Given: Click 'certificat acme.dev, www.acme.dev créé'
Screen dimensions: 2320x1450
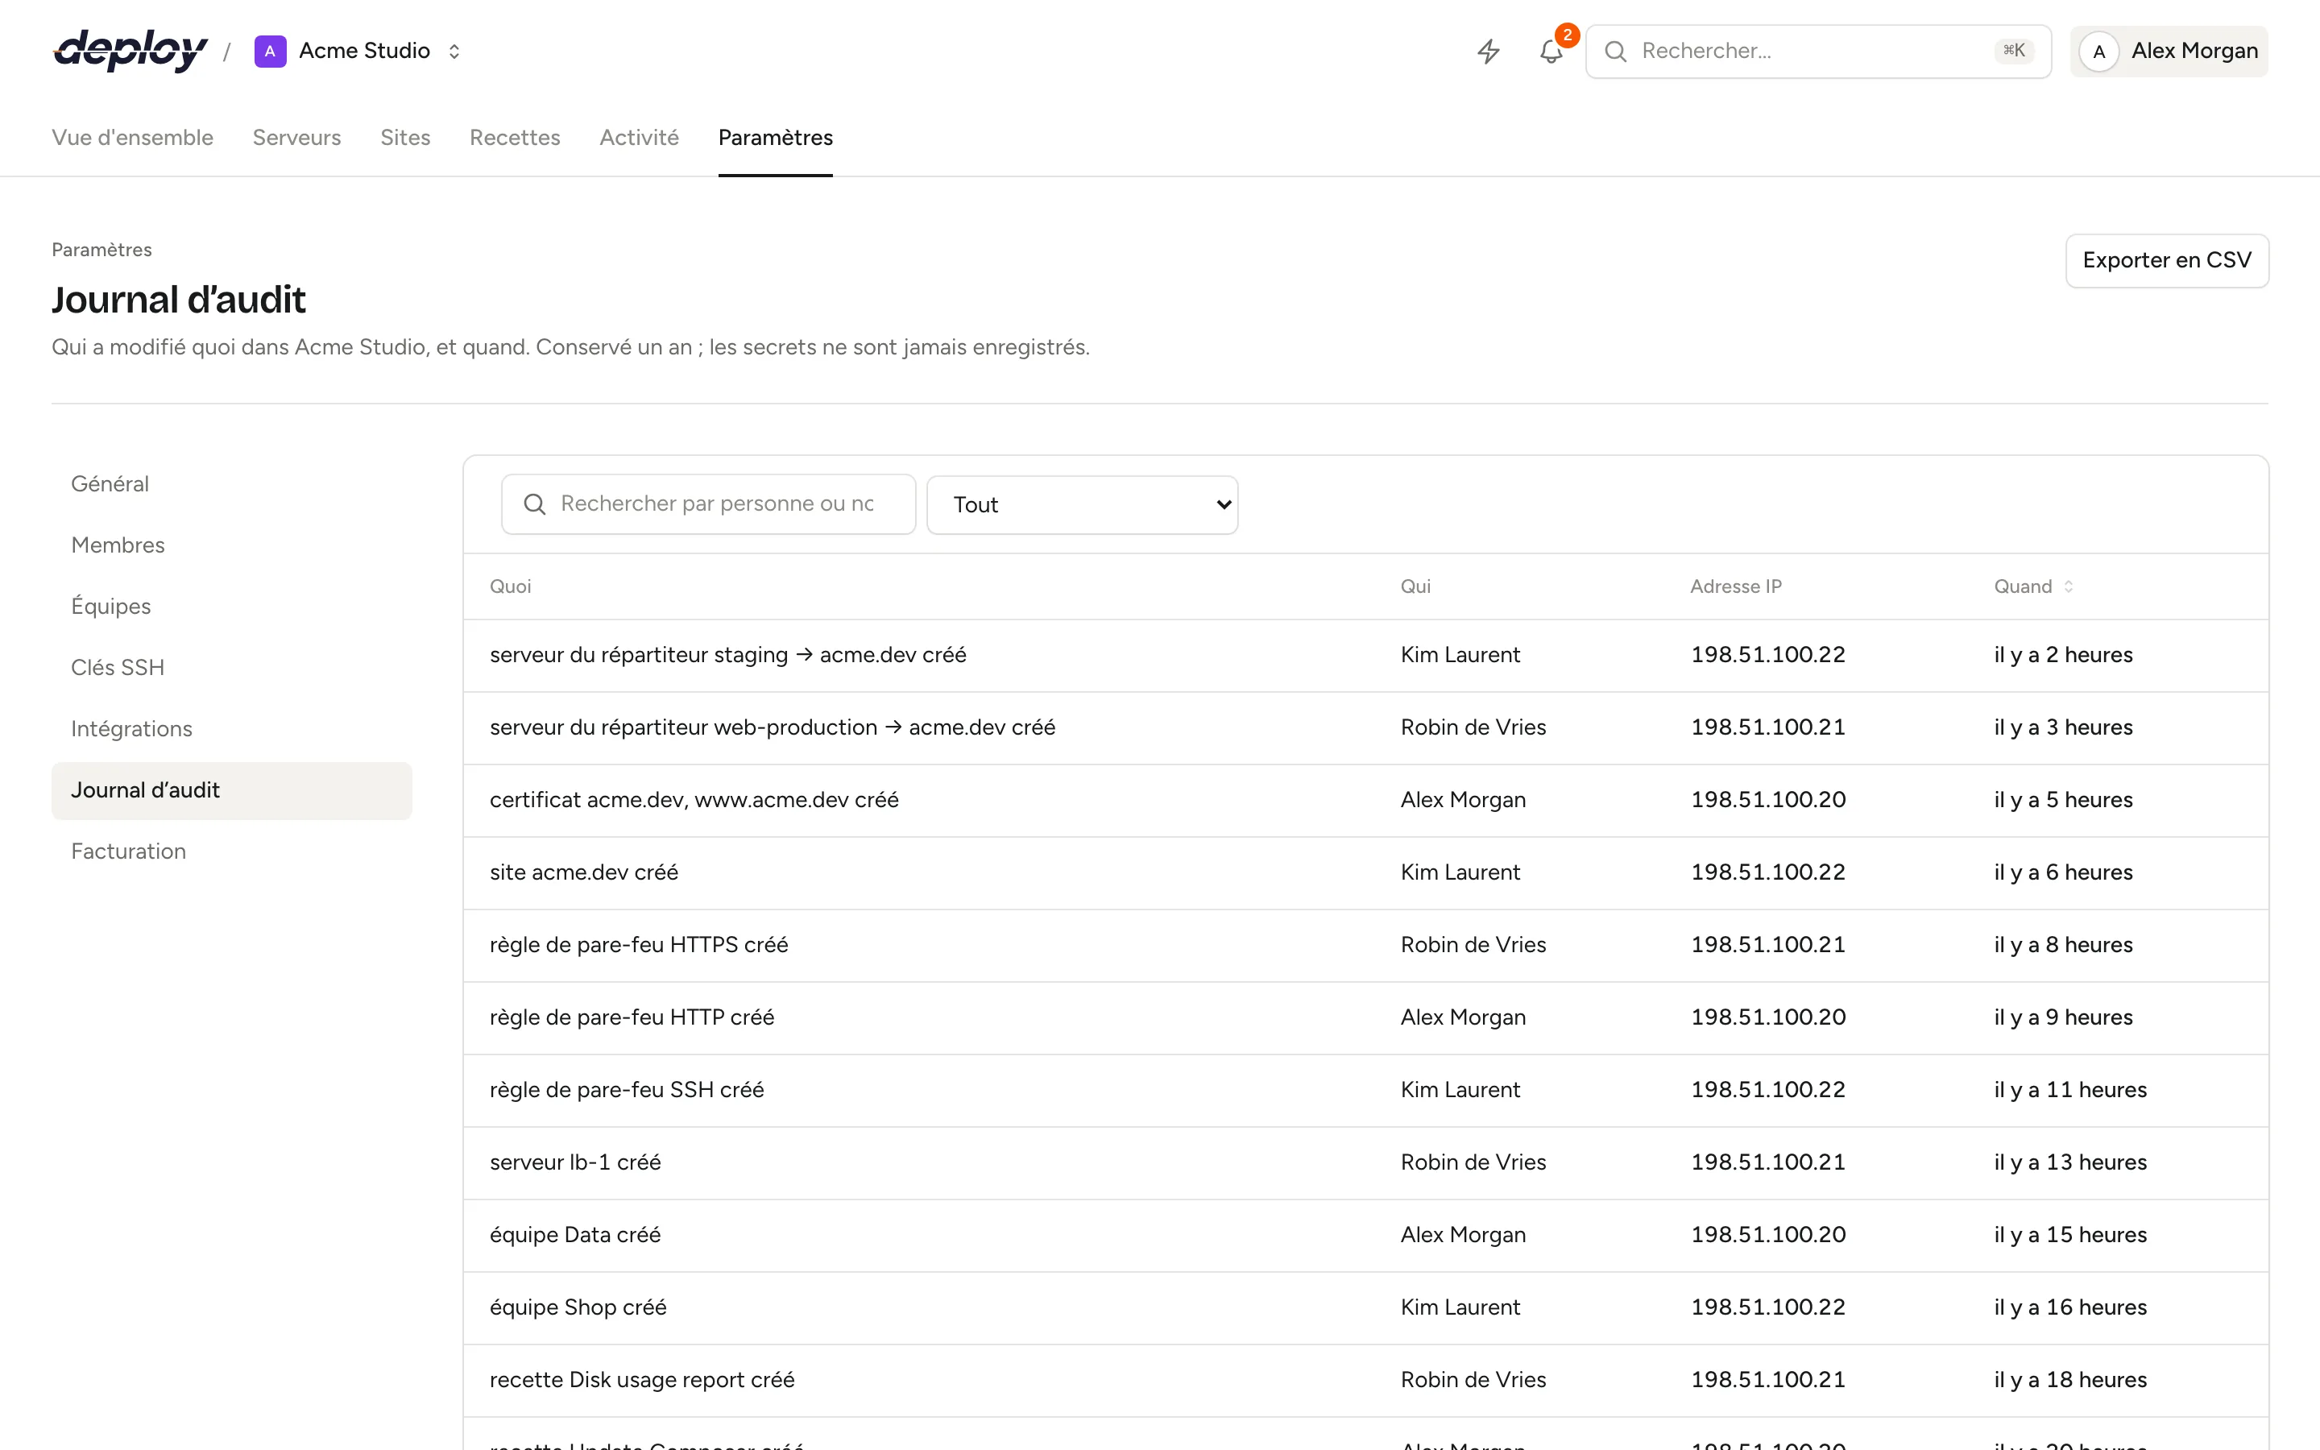Looking at the screenshot, I should coord(694,801).
